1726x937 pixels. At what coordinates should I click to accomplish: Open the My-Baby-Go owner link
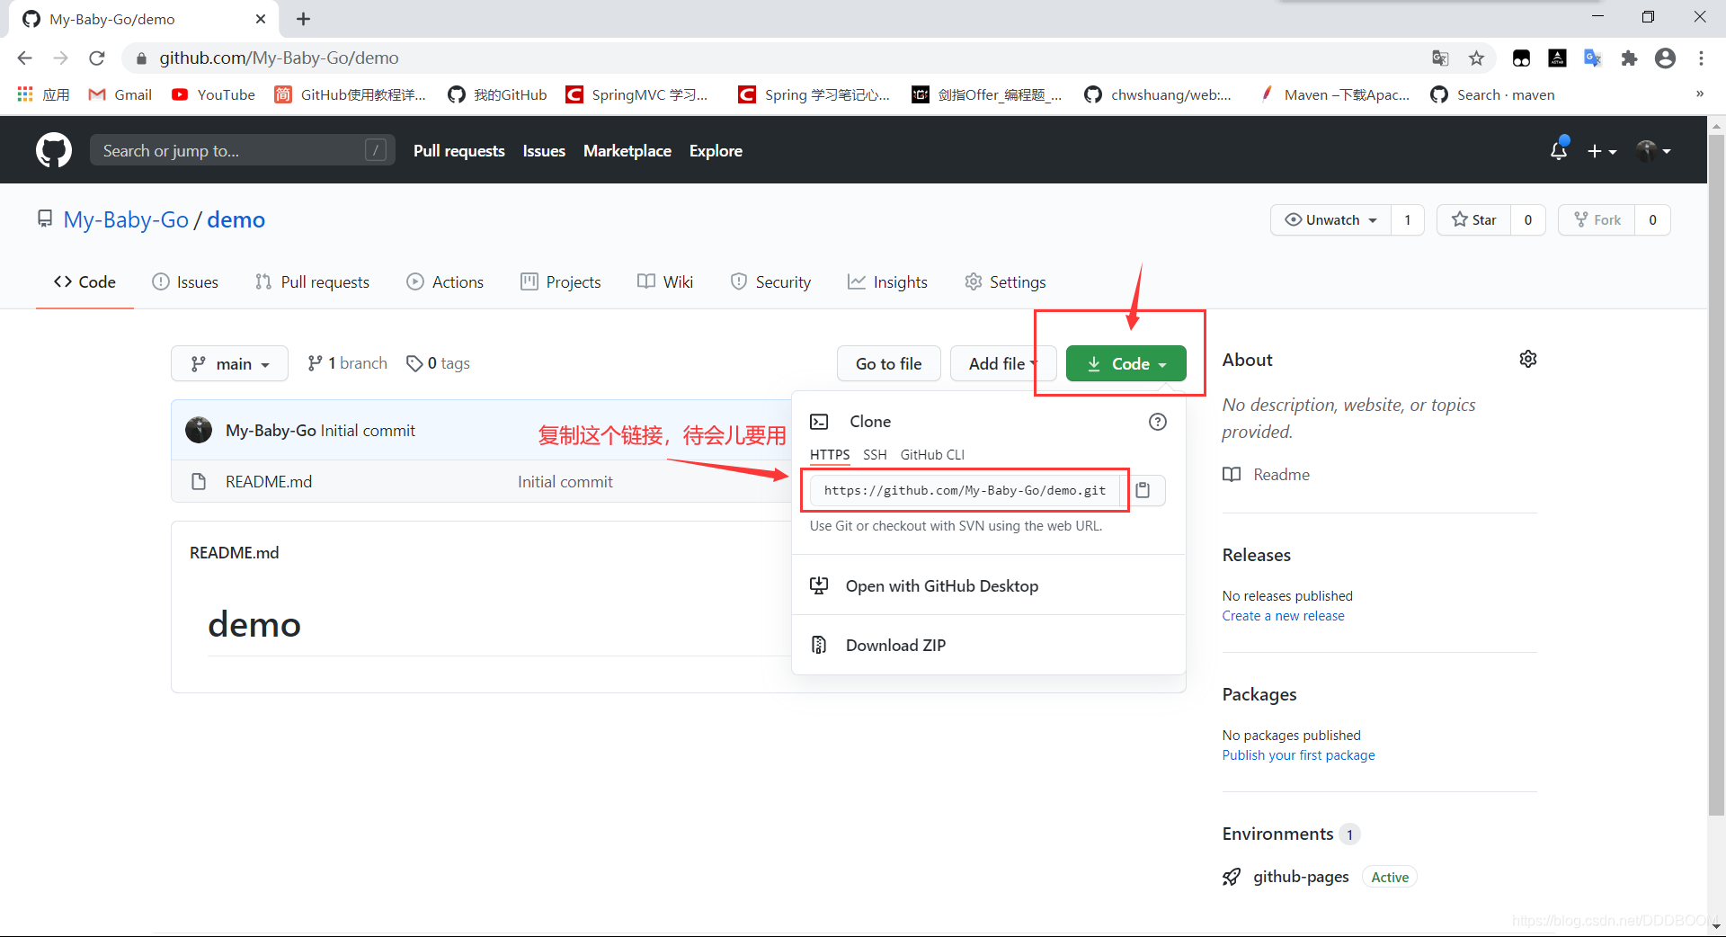click(x=126, y=219)
